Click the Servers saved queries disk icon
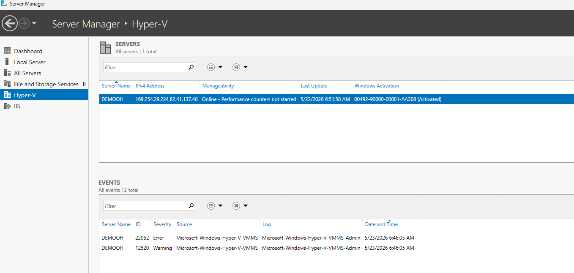This screenshot has height=273, width=574. pyautogui.click(x=236, y=67)
